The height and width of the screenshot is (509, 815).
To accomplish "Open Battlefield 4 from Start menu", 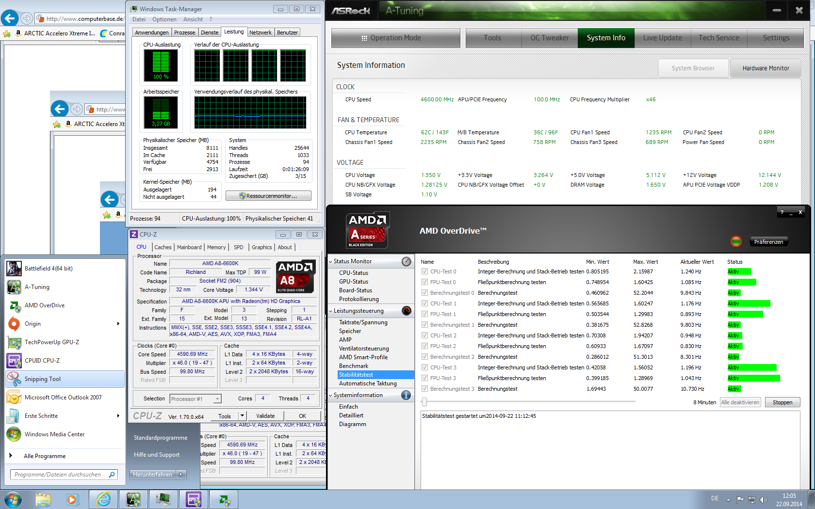I will tap(65, 269).
